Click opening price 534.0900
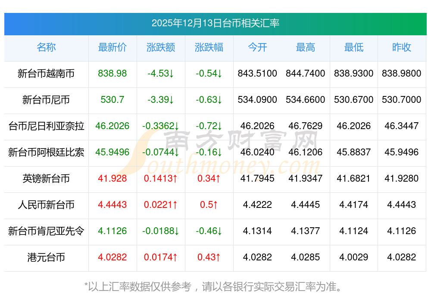 [x=257, y=99]
